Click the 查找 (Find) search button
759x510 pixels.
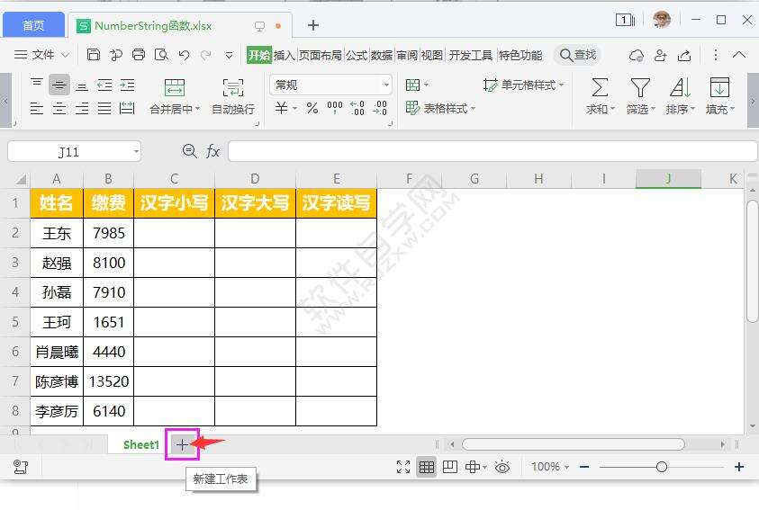point(578,55)
